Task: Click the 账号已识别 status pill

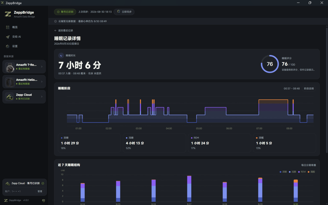Action: (x=65, y=12)
